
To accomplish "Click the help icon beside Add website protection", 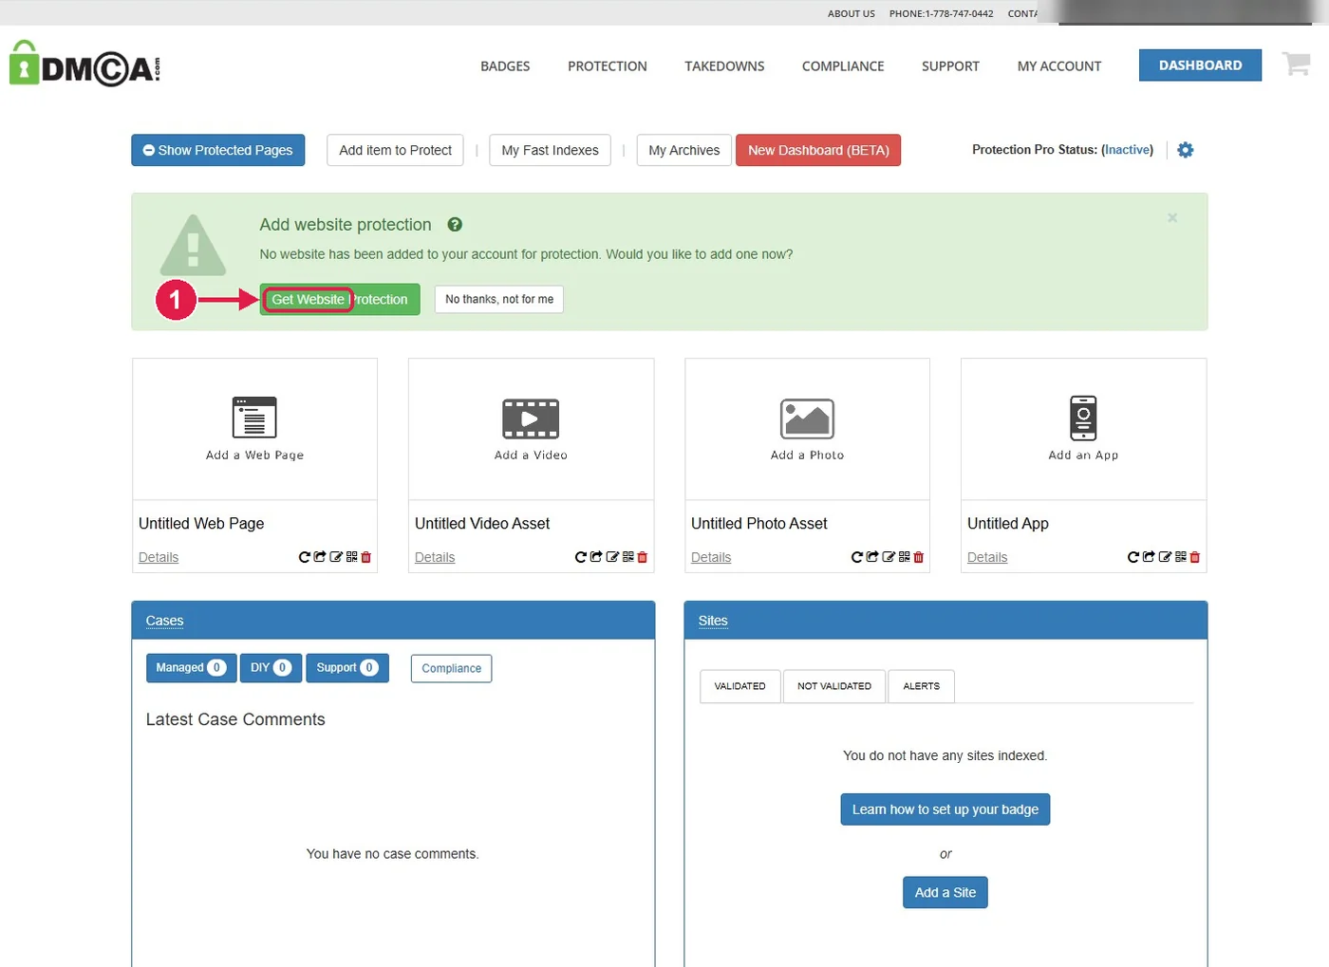I will pyautogui.click(x=455, y=225).
